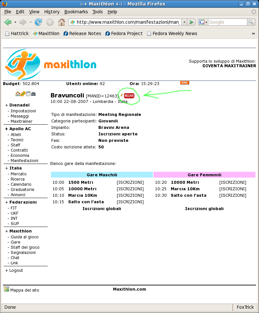This screenshot has height=313, width=259.
Task: Click the sitemap icon near Mappa del sito
Action: 6,289
